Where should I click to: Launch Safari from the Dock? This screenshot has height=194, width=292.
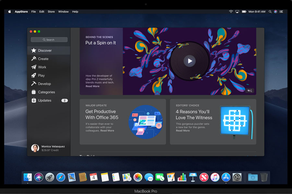61,177
